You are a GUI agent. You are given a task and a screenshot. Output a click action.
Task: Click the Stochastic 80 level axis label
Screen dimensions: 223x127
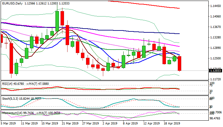point(211,99)
